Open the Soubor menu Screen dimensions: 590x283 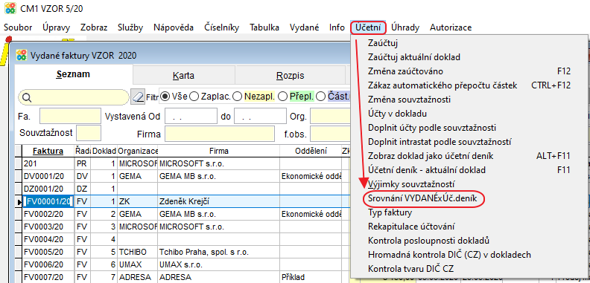click(18, 27)
